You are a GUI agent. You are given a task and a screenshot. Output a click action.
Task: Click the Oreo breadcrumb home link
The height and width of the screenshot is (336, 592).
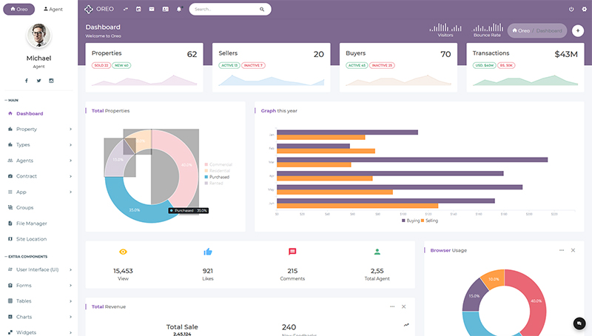point(521,30)
